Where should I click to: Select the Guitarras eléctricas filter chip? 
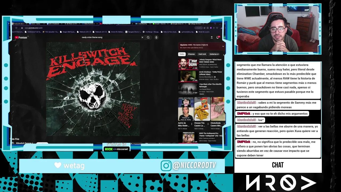215,54
